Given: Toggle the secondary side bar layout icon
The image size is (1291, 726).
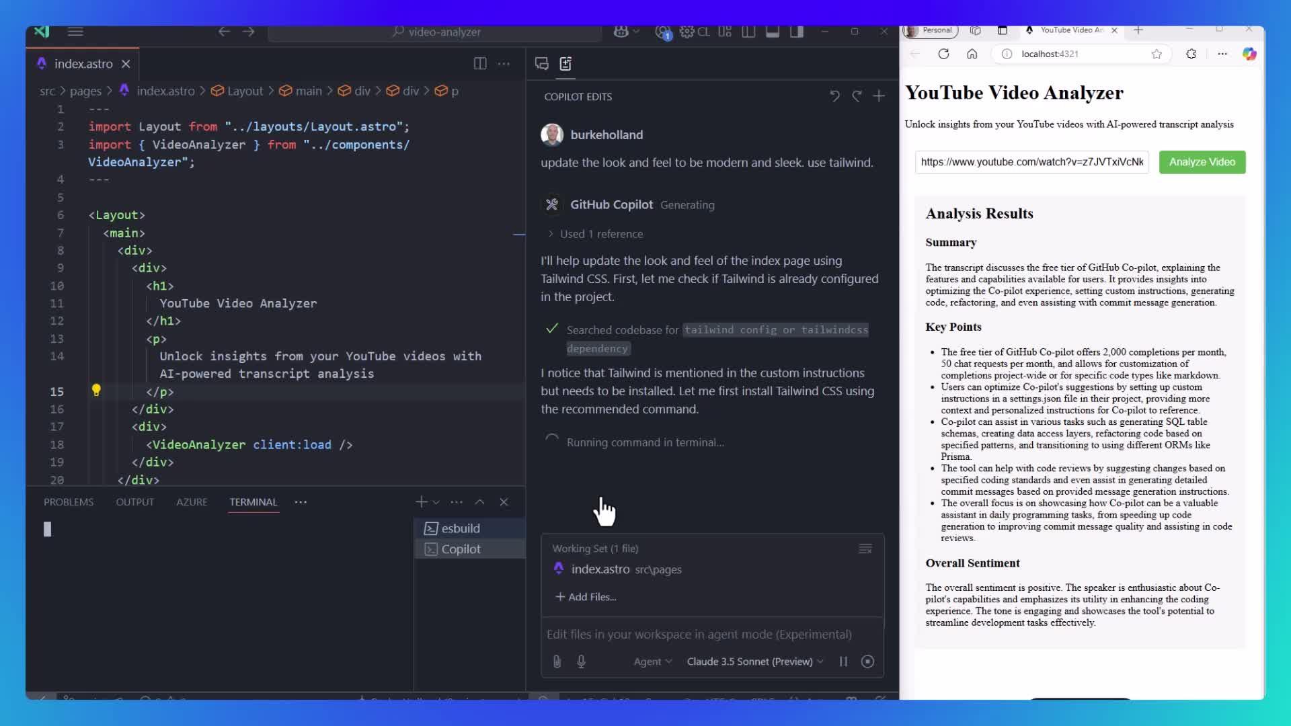Looking at the screenshot, I should point(797,32).
